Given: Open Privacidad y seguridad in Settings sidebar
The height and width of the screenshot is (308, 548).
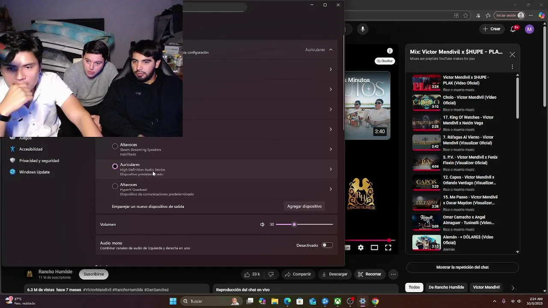Looking at the screenshot, I should tap(39, 161).
